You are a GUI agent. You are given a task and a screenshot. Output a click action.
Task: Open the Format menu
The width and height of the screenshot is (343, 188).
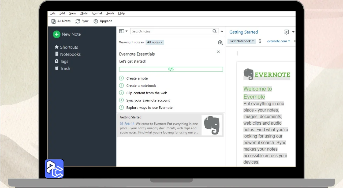pos(97,13)
